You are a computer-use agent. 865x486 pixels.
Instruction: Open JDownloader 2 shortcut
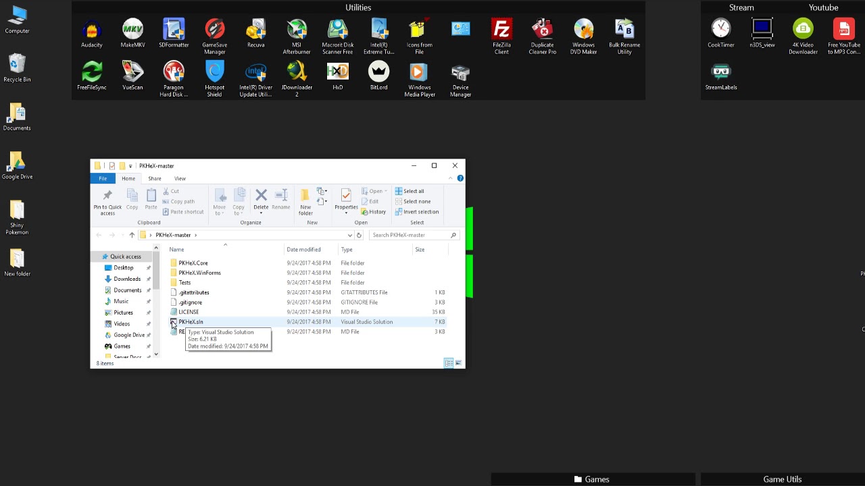pyautogui.click(x=297, y=80)
